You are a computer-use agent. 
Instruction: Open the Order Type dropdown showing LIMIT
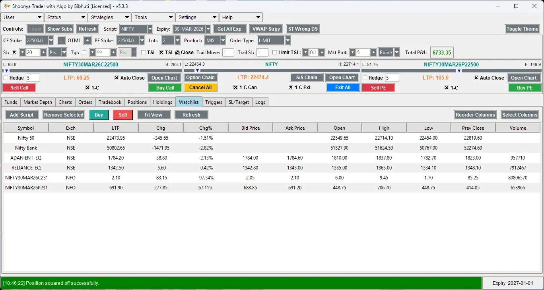[288, 41]
